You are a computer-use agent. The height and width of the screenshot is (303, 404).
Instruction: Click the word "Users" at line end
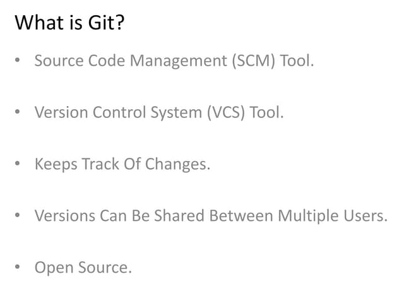363,216
